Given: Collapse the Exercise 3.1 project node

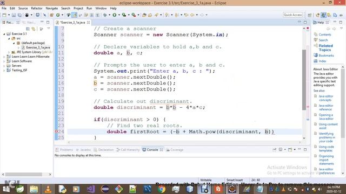Looking at the screenshot, I should click(x=4, y=34).
